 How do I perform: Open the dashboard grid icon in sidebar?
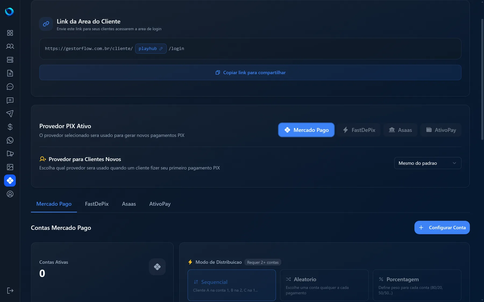tap(10, 33)
